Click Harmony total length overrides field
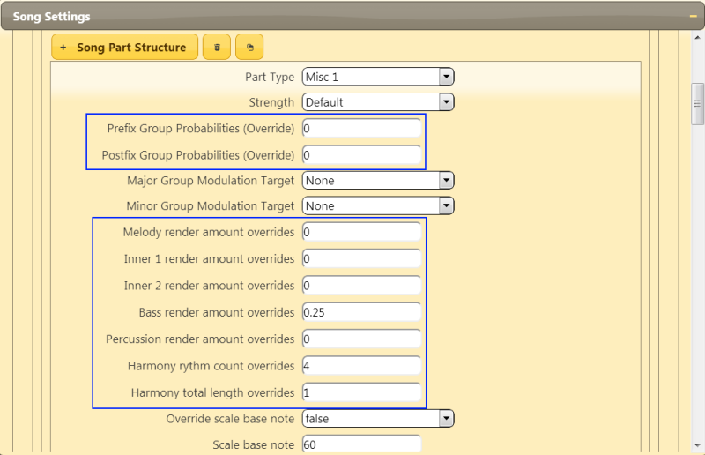Image resolution: width=705 pixels, height=455 pixels. [x=362, y=392]
